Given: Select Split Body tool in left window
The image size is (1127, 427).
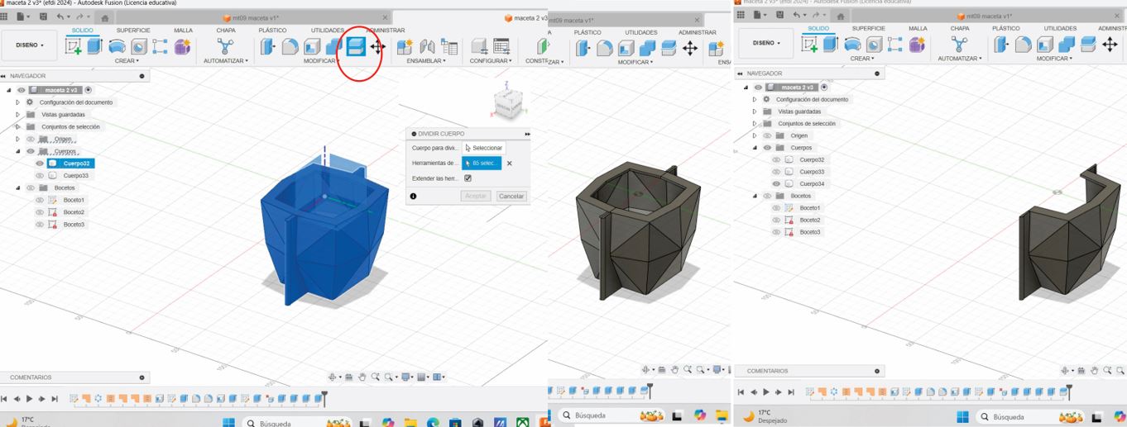Looking at the screenshot, I should (356, 47).
